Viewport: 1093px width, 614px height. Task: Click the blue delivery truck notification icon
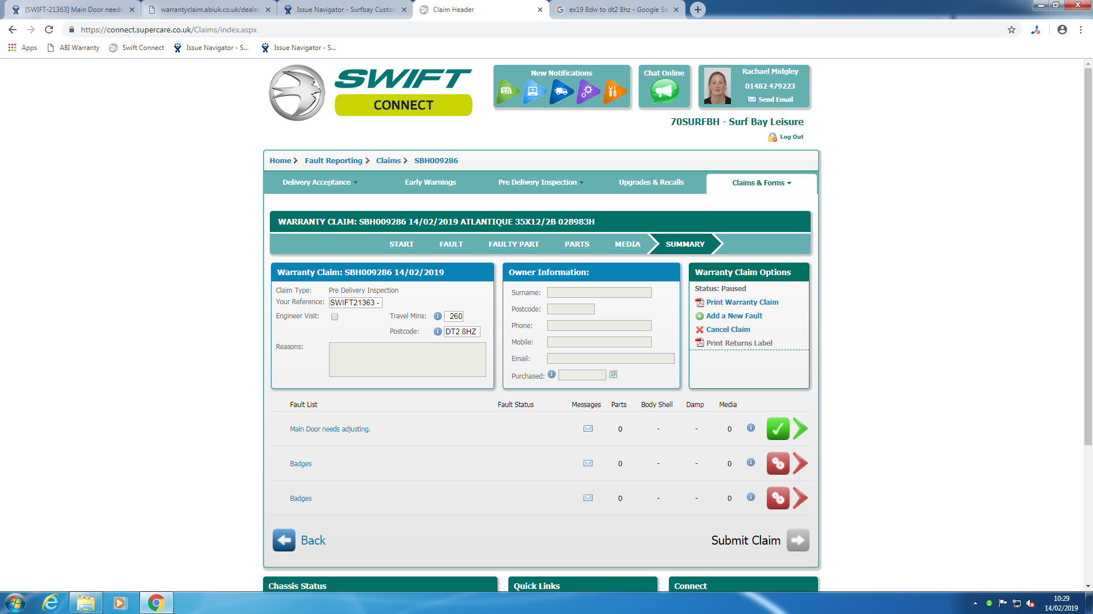click(x=561, y=91)
